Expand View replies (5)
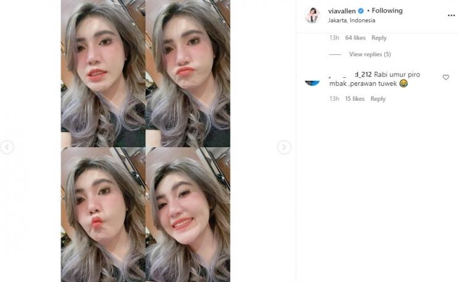The width and height of the screenshot is (458, 282). point(369,54)
